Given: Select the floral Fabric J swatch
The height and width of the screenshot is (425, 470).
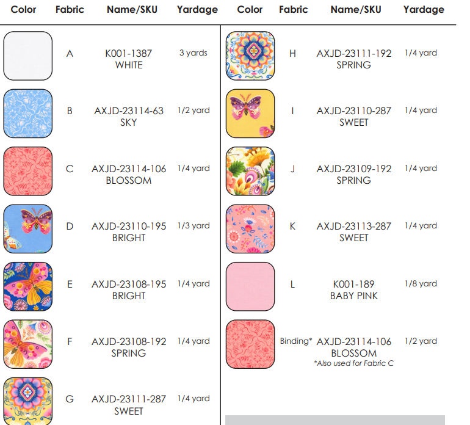Looking at the screenshot, I should click(250, 171).
